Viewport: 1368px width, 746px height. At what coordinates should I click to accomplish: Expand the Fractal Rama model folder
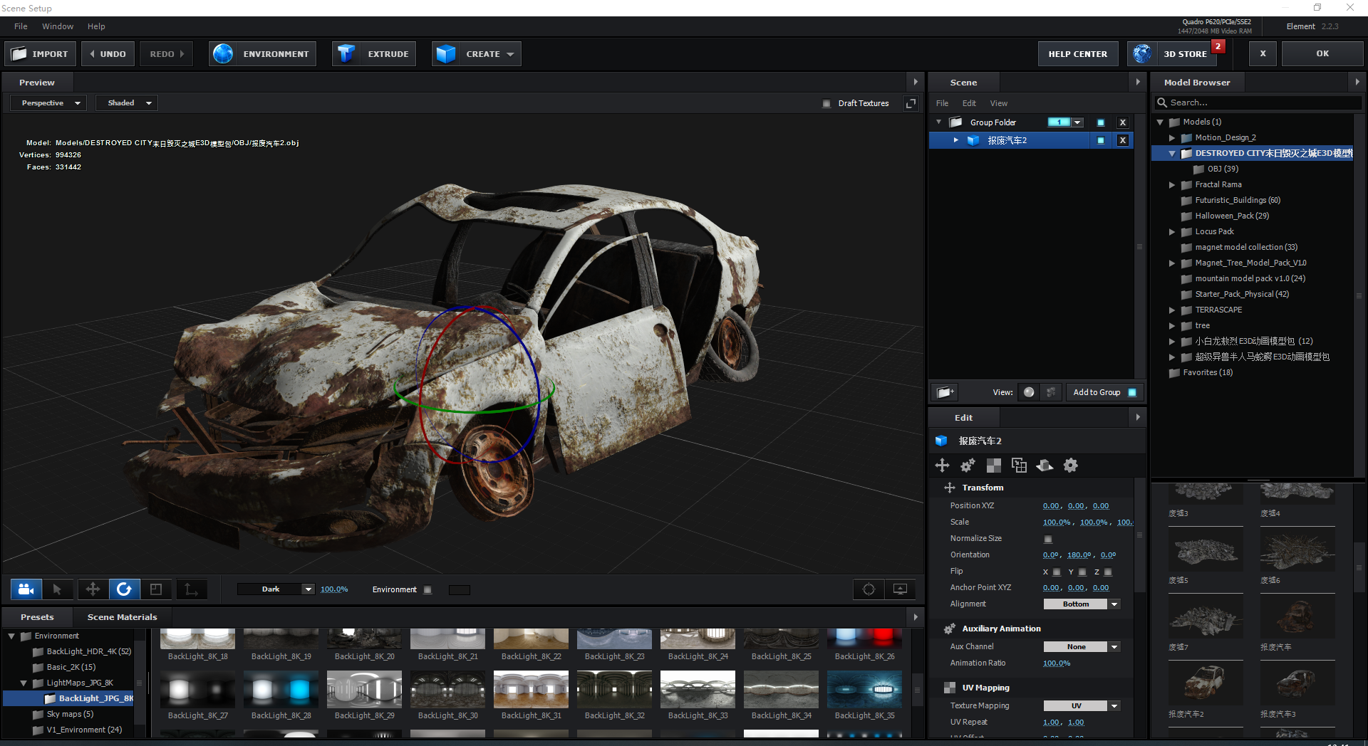(1173, 184)
